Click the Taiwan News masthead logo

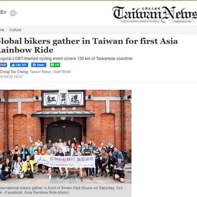(x=155, y=14)
